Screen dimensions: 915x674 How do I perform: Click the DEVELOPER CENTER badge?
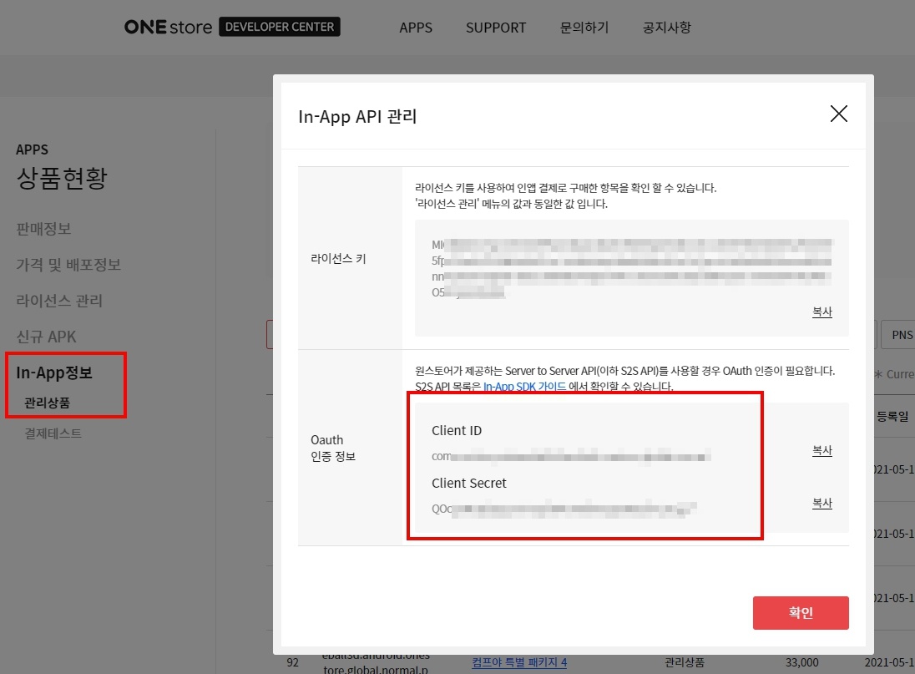pyautogui.click(x=279, y=27)
